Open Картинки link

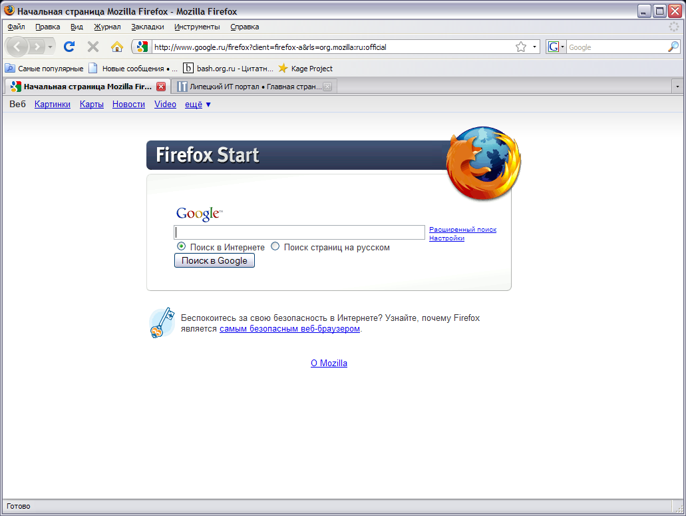pyautogui.click(x=53, y=104)
